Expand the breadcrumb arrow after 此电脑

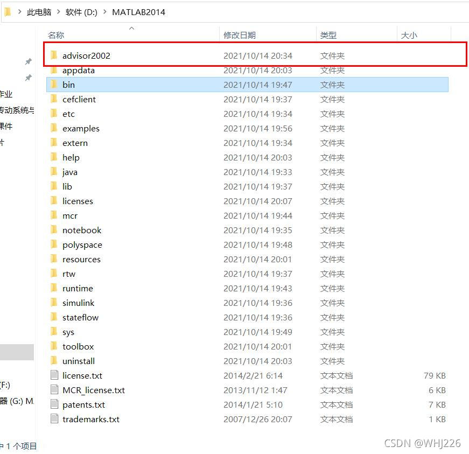click(x=58, y=11)
